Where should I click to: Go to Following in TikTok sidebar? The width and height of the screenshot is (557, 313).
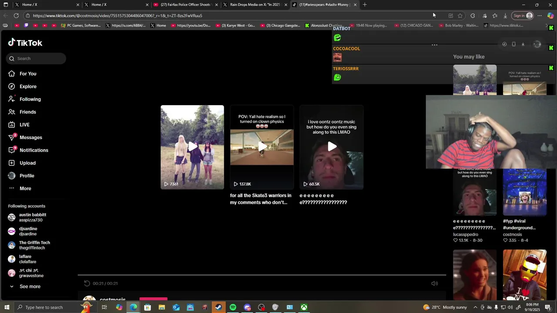point(24,99)
